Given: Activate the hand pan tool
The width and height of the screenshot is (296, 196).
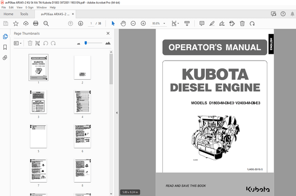Looking at the screenshot, I should point(123,23).
